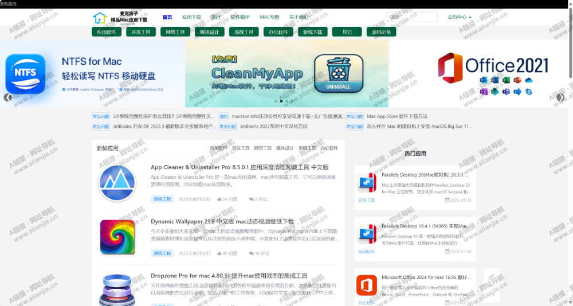Open 怎么样在 Mac 和虚拟机上安装 macOS Big Sur link
Image resolution: width=573 pixels, height=306 pixels.
pyautogui.click(x=419, y=126)
